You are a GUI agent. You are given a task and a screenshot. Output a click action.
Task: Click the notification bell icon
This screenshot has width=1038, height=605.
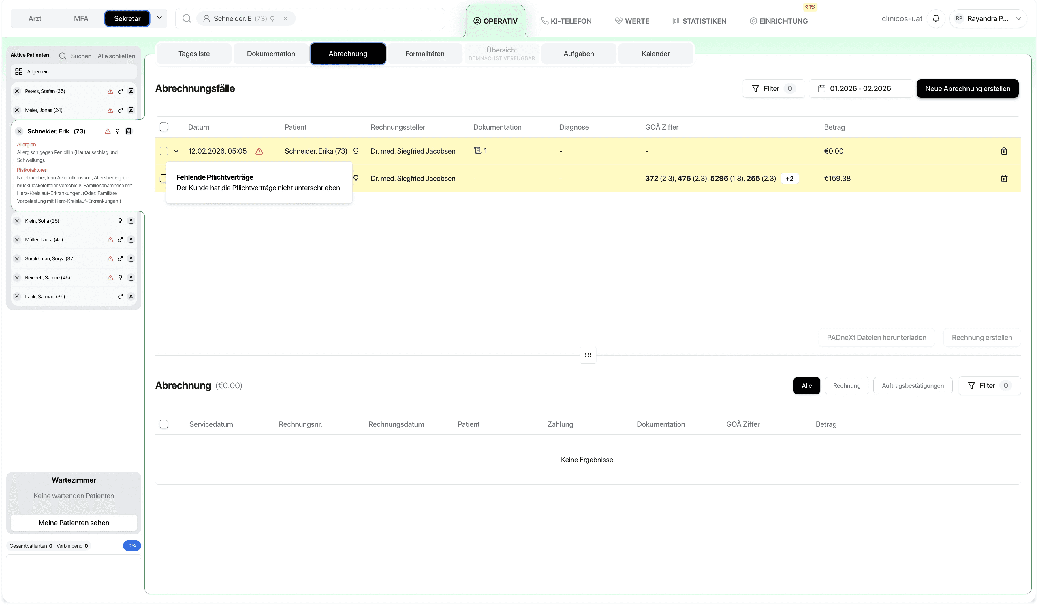click(935, 18)
